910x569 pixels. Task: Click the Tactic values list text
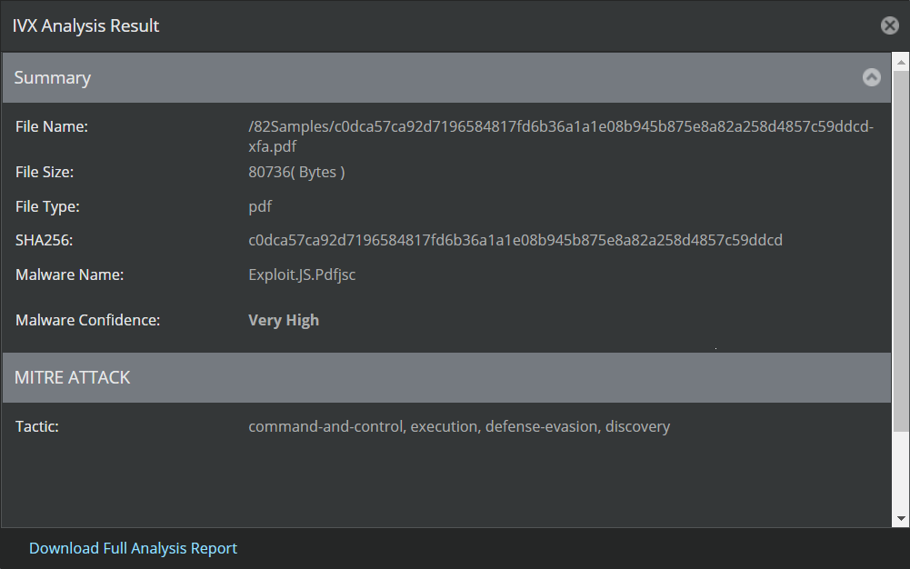click(x=459, y=426)
